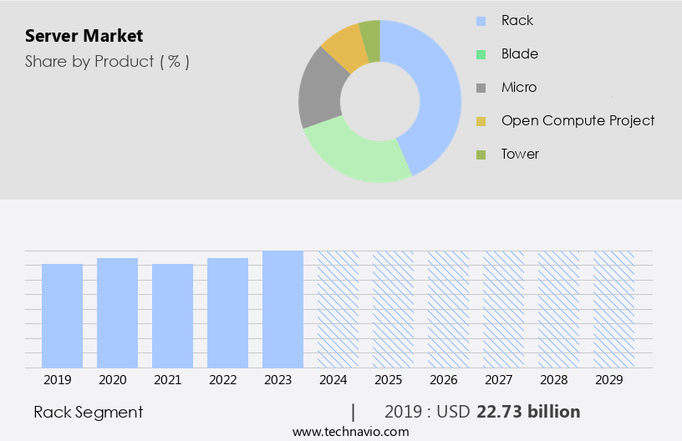Click the Tower legend olive swatch
Image resolution: width=682 pixels, height=441 pixels.
click(481, 155)
